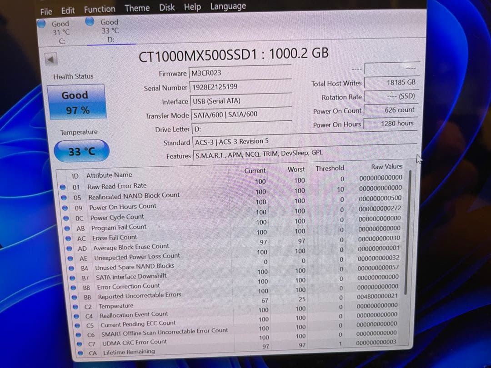Open the Theme menu
The width and height of the screenshot is (491, 368).
pyautogui.click(x=137, y=8)
